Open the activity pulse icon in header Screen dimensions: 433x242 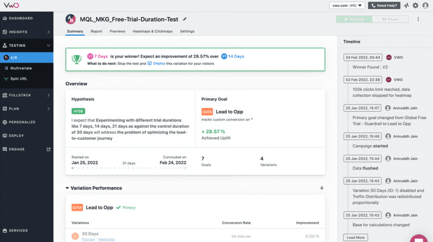[x=406, y=5]
